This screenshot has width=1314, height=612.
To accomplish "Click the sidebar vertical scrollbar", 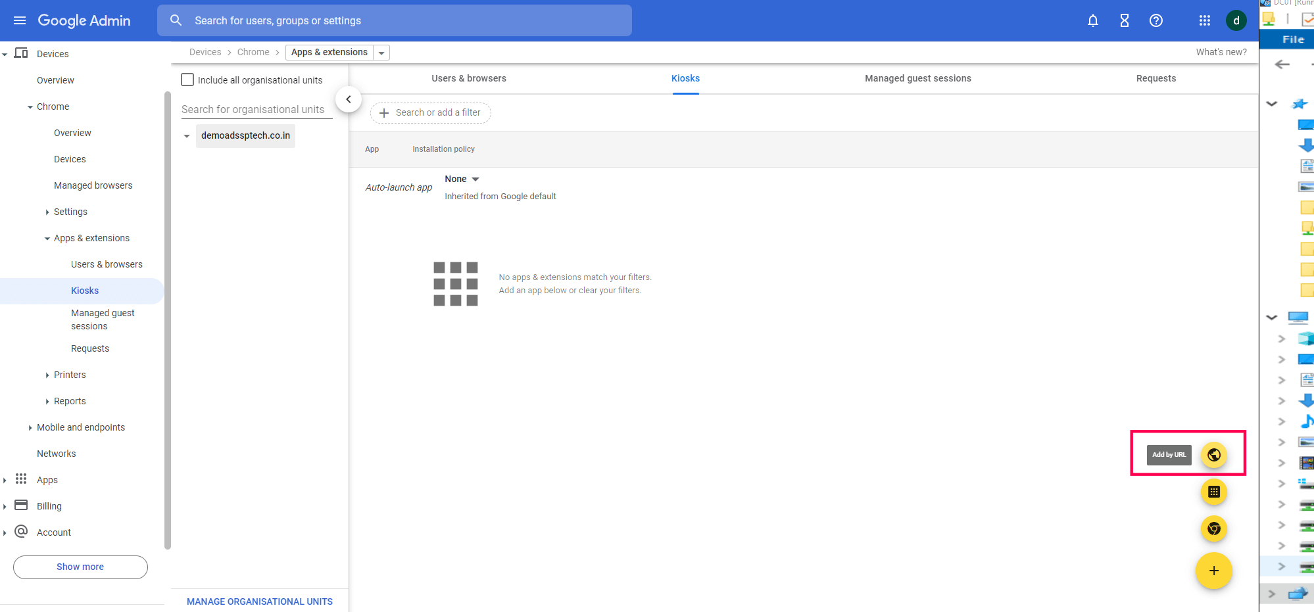I will [x=168, y=319].
